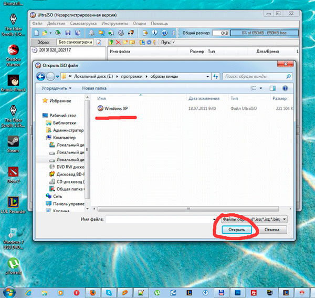Click the Firefox taskbar icon
Image resolution: width=315 pixels, height=298 pixels.
92,293
